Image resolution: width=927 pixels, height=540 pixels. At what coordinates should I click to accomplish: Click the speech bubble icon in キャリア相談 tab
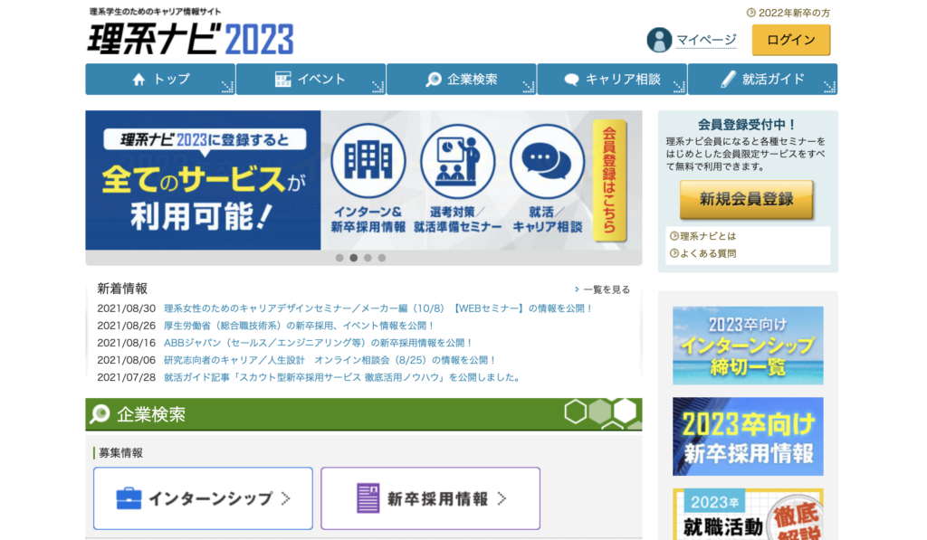coord(572,80)
